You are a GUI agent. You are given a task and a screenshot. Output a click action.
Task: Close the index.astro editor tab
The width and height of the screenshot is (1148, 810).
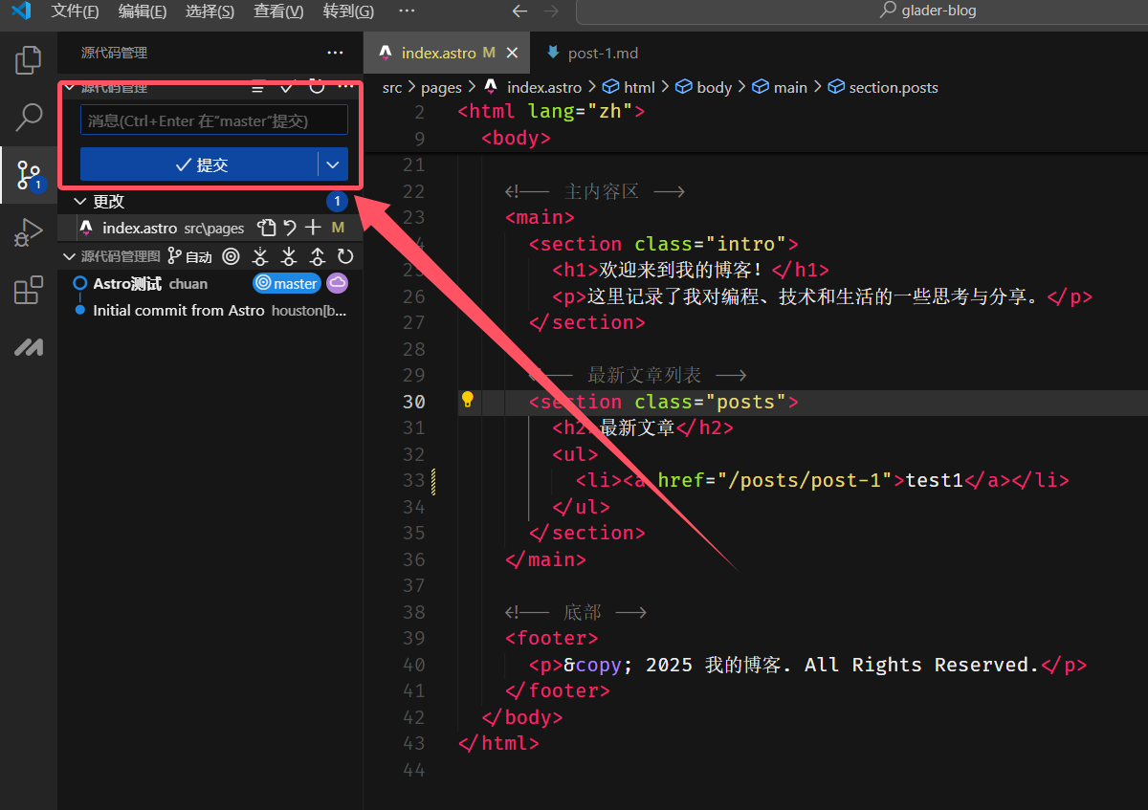(512, 53)
